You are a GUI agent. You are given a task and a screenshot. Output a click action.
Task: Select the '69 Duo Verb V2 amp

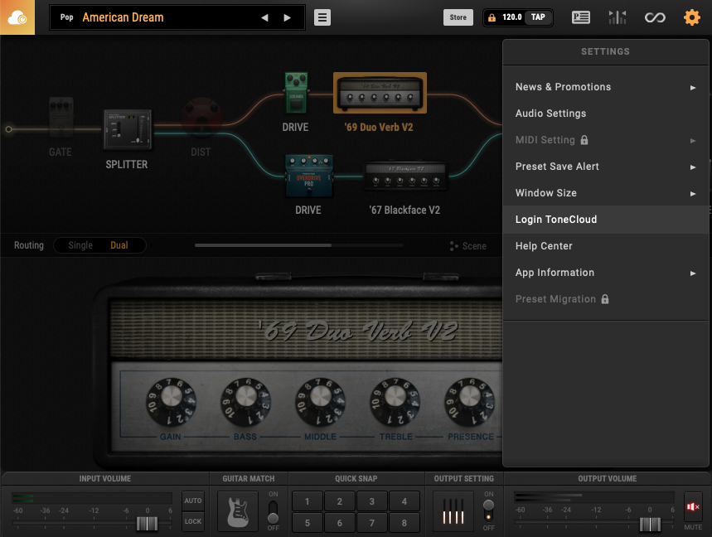point(380,93)
